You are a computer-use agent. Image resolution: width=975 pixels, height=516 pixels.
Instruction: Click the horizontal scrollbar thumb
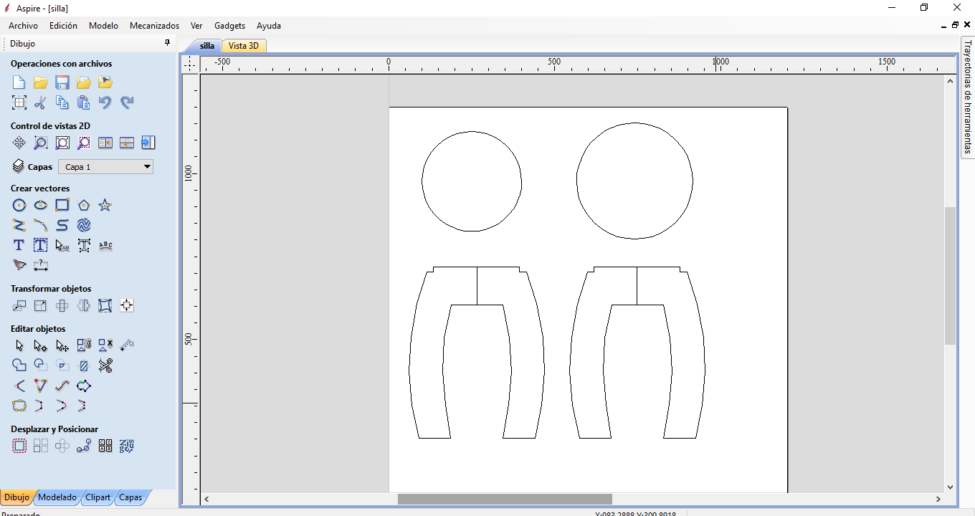505,499
